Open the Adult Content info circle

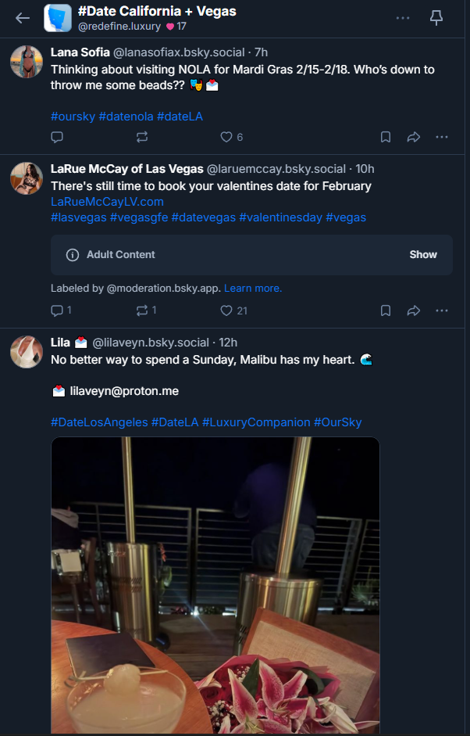(x=73, y=254)
